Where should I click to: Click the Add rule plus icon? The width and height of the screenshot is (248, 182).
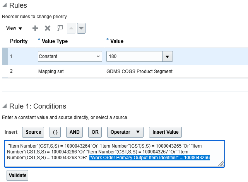[x=35, y=28]
